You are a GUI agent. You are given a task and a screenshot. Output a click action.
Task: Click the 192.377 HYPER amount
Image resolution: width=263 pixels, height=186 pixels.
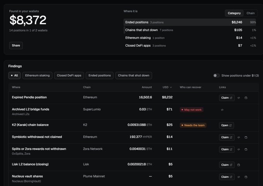[141, 137]
